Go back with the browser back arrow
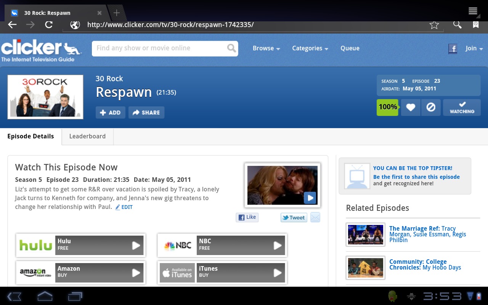 click(x=12, y=25)
